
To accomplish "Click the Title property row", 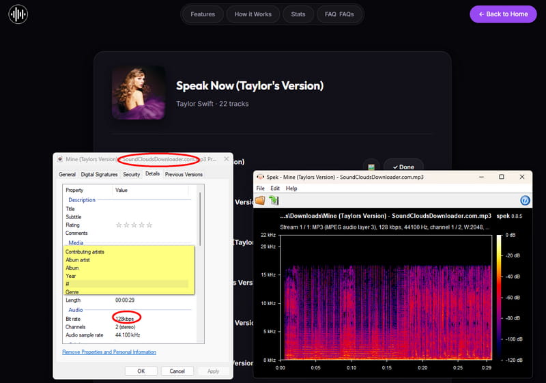I will point(127,209).
